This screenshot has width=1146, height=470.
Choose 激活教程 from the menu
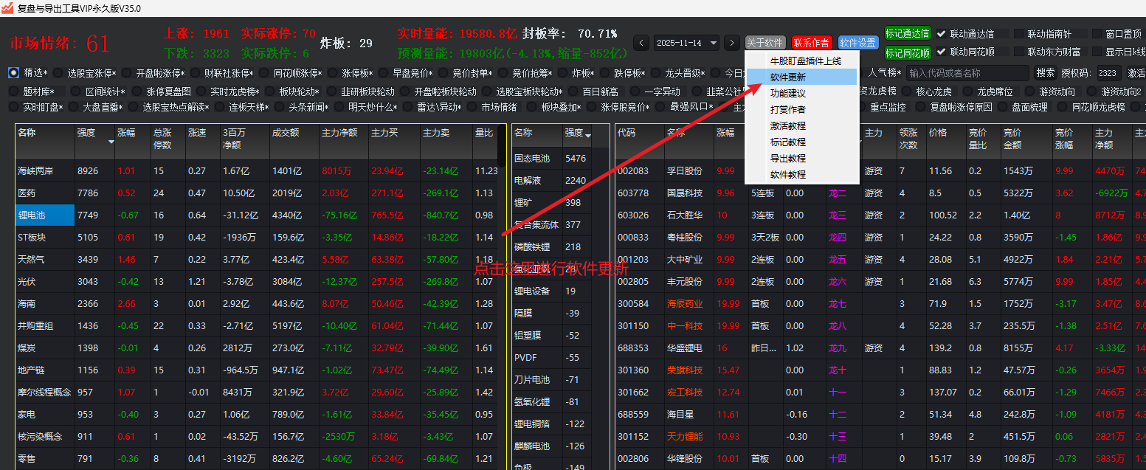click(803, 125)
